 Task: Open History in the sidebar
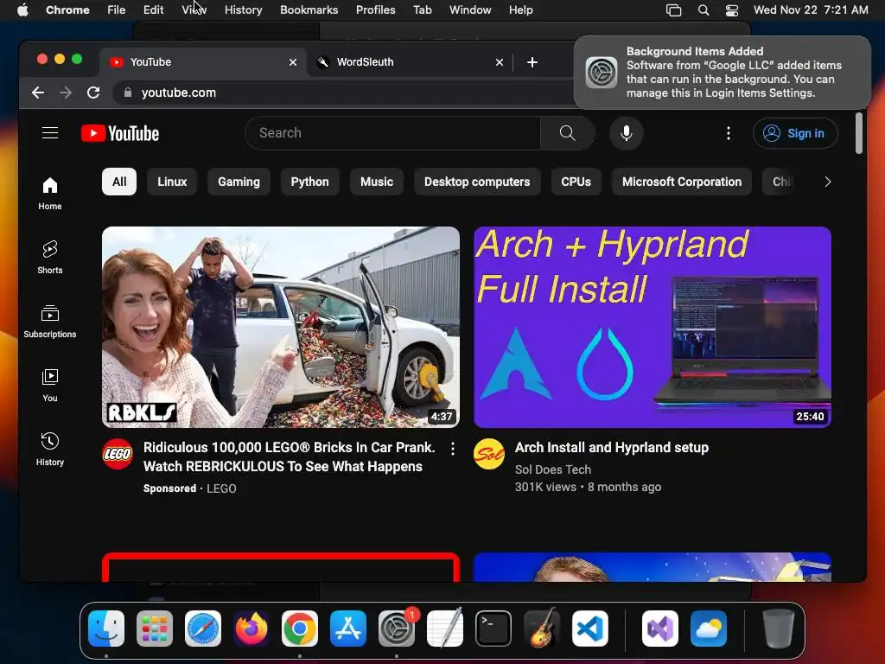click(x=50, y=450)
